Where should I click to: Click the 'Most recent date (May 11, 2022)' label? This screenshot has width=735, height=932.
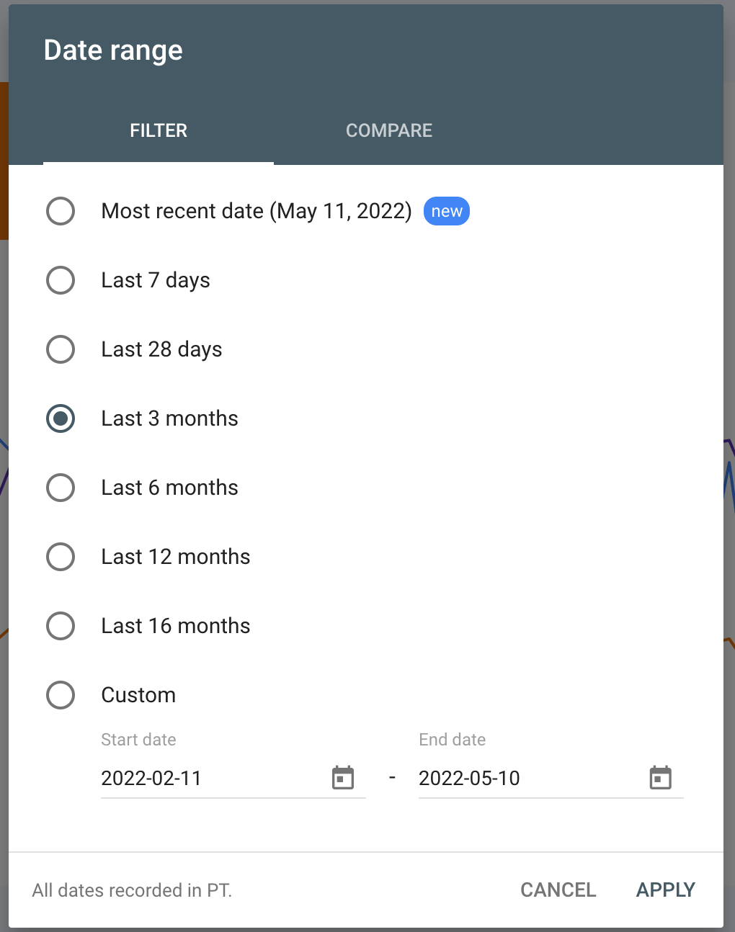click(x=257, y=211)
